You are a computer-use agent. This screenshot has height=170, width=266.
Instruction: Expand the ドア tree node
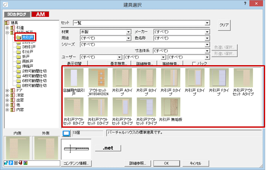(x=7, y=91)
